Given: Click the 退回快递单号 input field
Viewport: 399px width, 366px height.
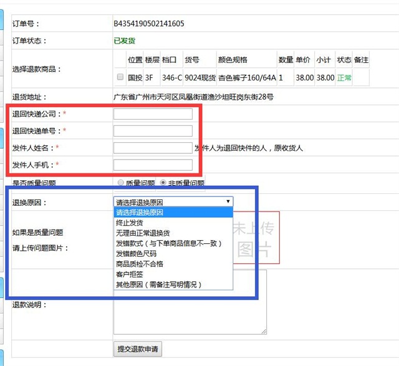Looking at the screenshot, I should (x=153, y=131).
